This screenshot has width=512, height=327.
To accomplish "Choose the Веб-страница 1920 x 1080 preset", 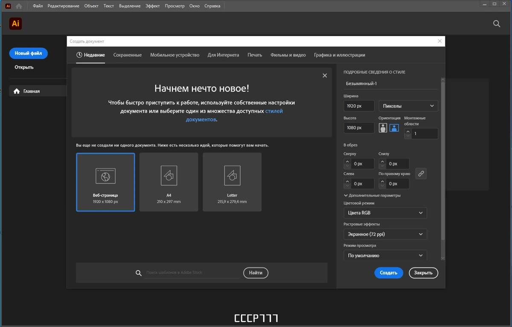I will 105,182.
